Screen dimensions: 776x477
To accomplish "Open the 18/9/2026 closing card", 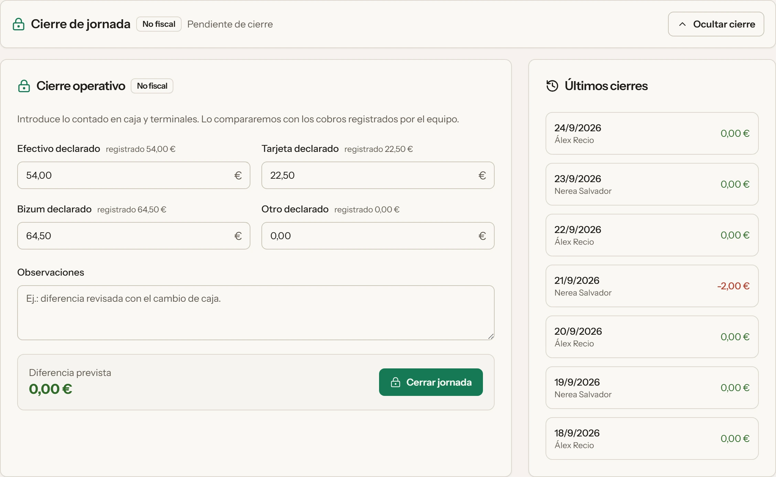I will tap(652, 439).
